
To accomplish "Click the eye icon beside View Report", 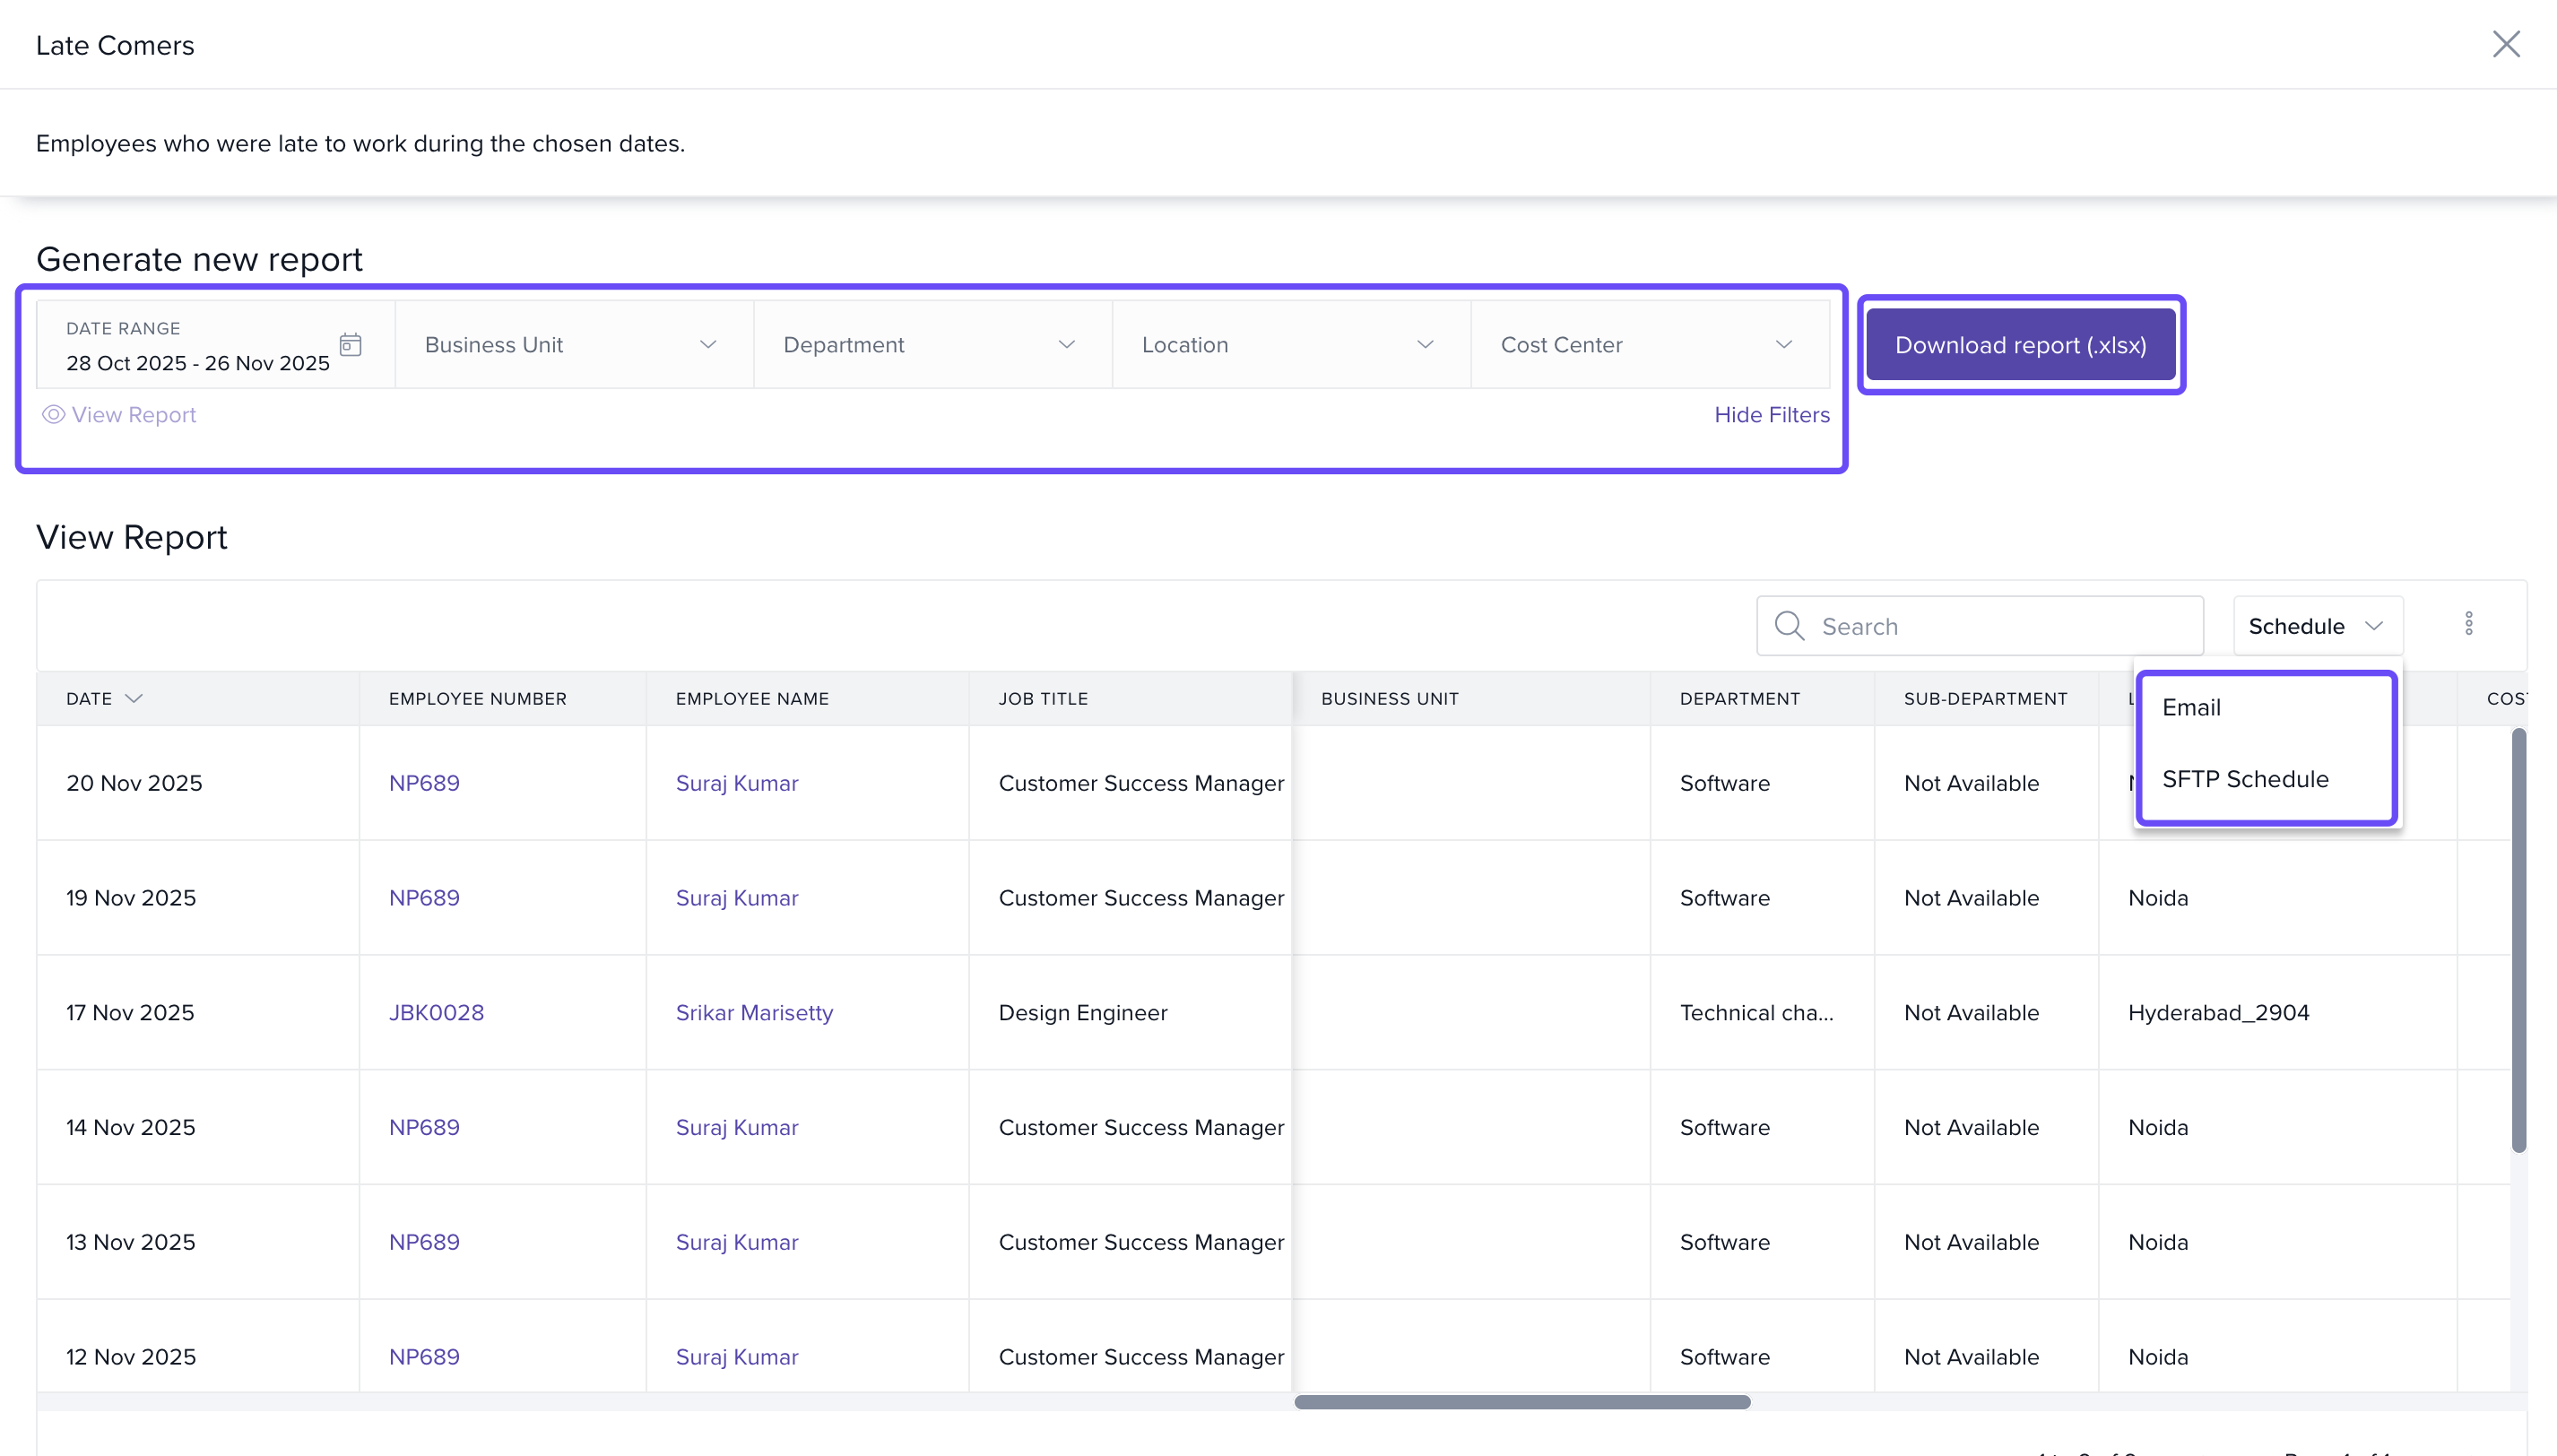I will pyautogui.click(x=53, y=414).
